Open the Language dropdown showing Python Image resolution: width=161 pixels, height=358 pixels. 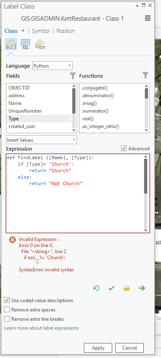[x=52, y=66]
